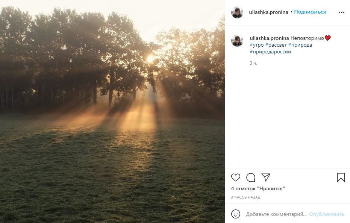Follow the user via Подписаться

tap(310, 12)
